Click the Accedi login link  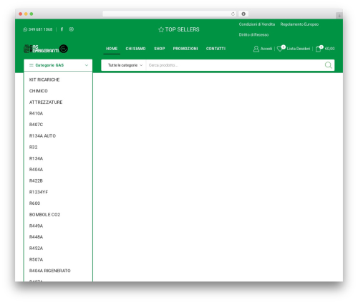(x=266, y=49)
